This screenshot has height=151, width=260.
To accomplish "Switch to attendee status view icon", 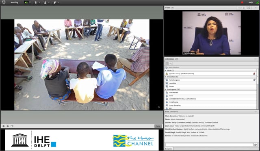I will [x=171, y=63].
